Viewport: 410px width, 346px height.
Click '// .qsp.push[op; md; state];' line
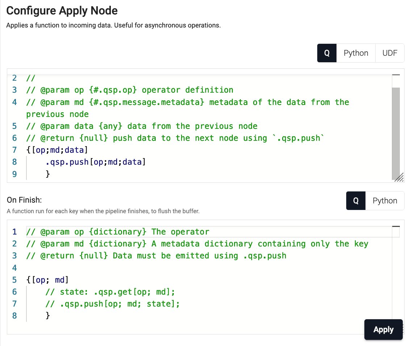pos(112,304)
